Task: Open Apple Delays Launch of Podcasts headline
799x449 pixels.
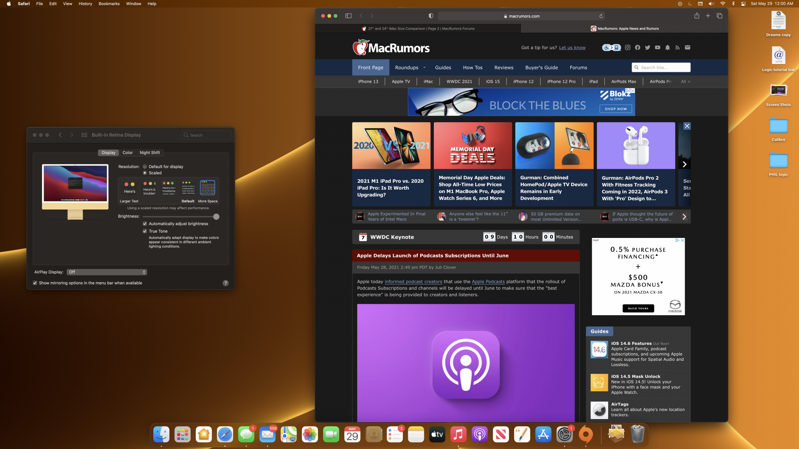Action: click(432, 256)
